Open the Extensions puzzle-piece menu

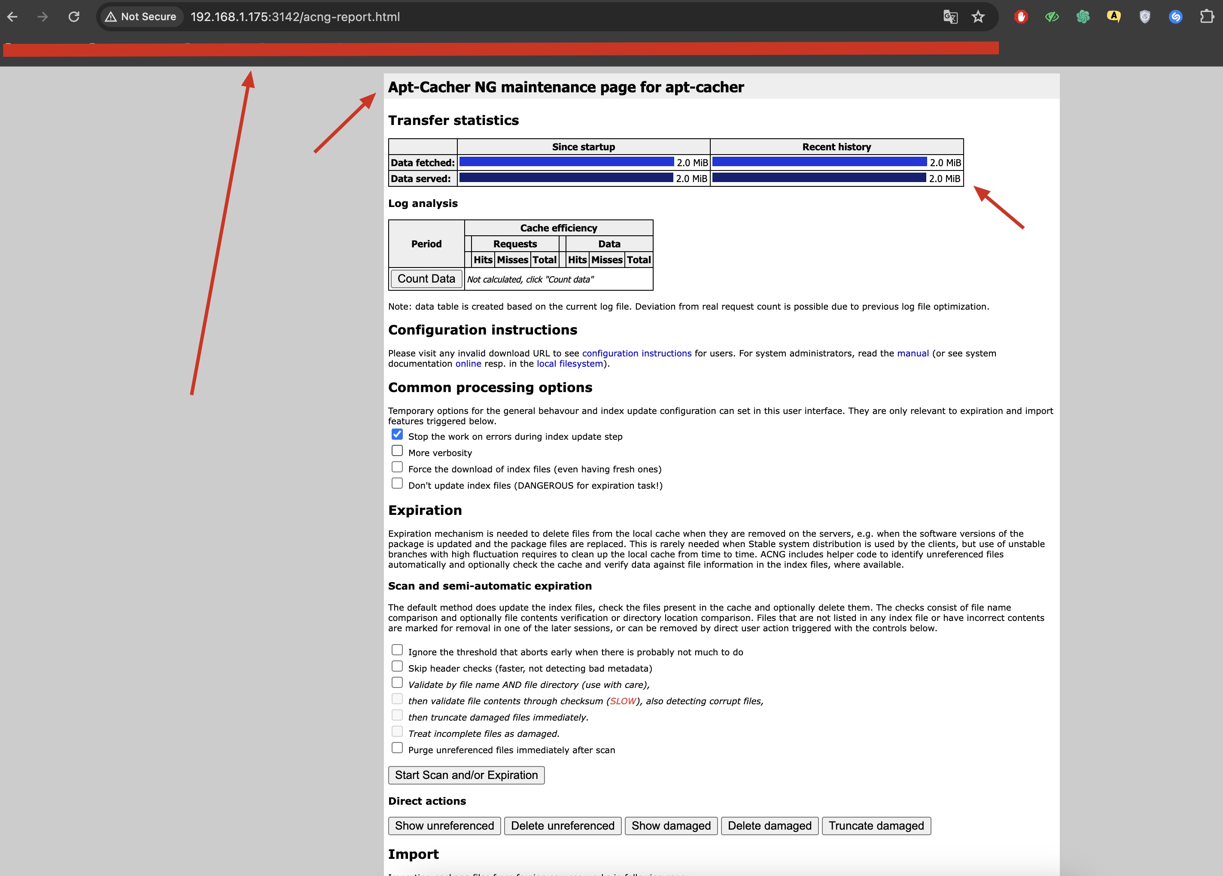click(x=1207, y=17)
